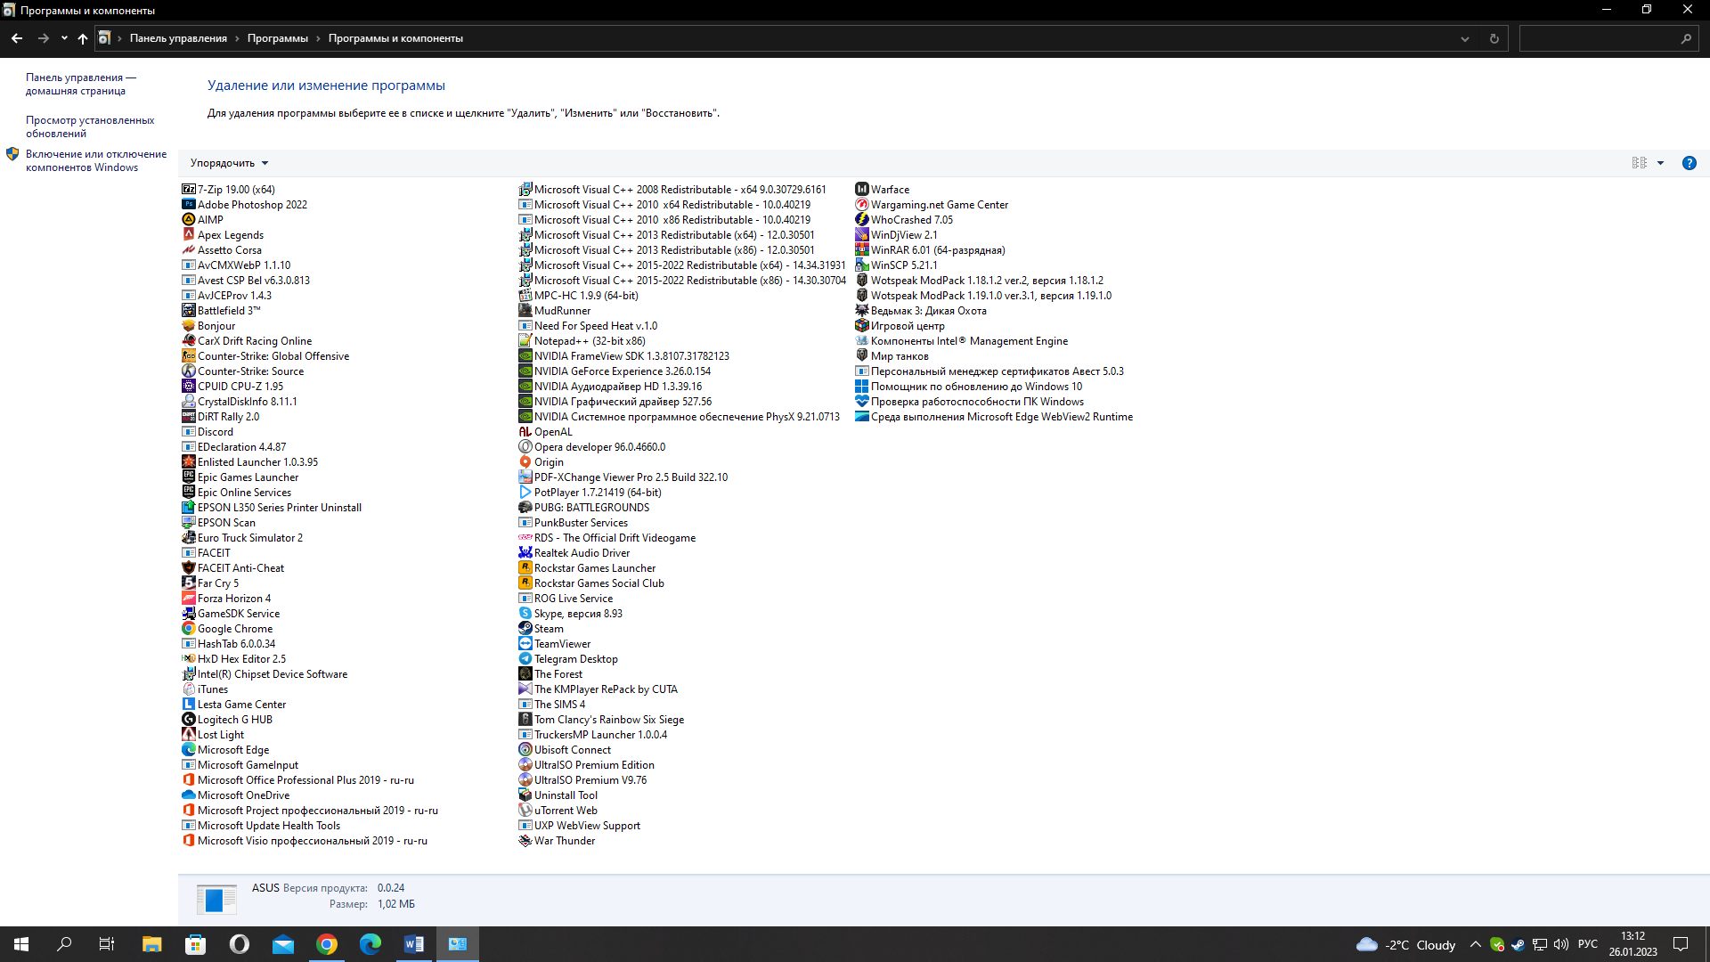Click the Origin program icon
This screenshot has width=1710, height=962.
(525, 462)
